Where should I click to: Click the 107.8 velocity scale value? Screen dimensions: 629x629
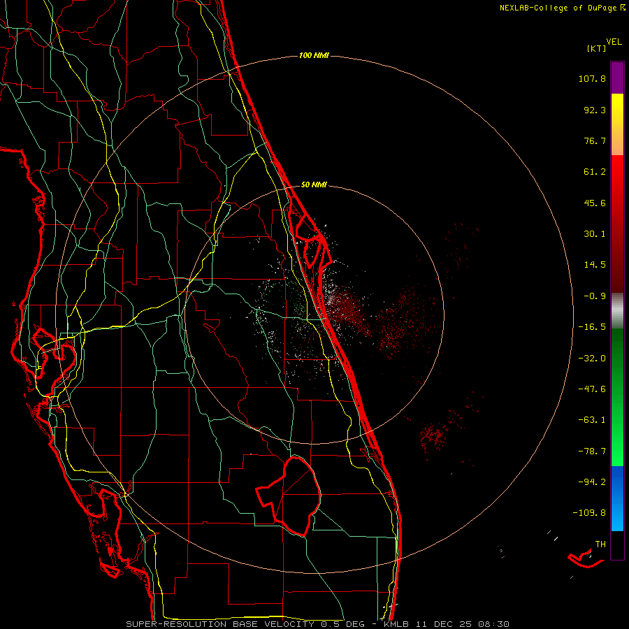[592, 78]
